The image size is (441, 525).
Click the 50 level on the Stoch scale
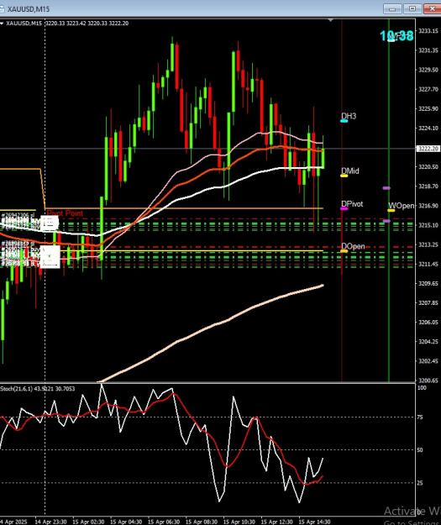pyautogui.click(x=420, y=449)
